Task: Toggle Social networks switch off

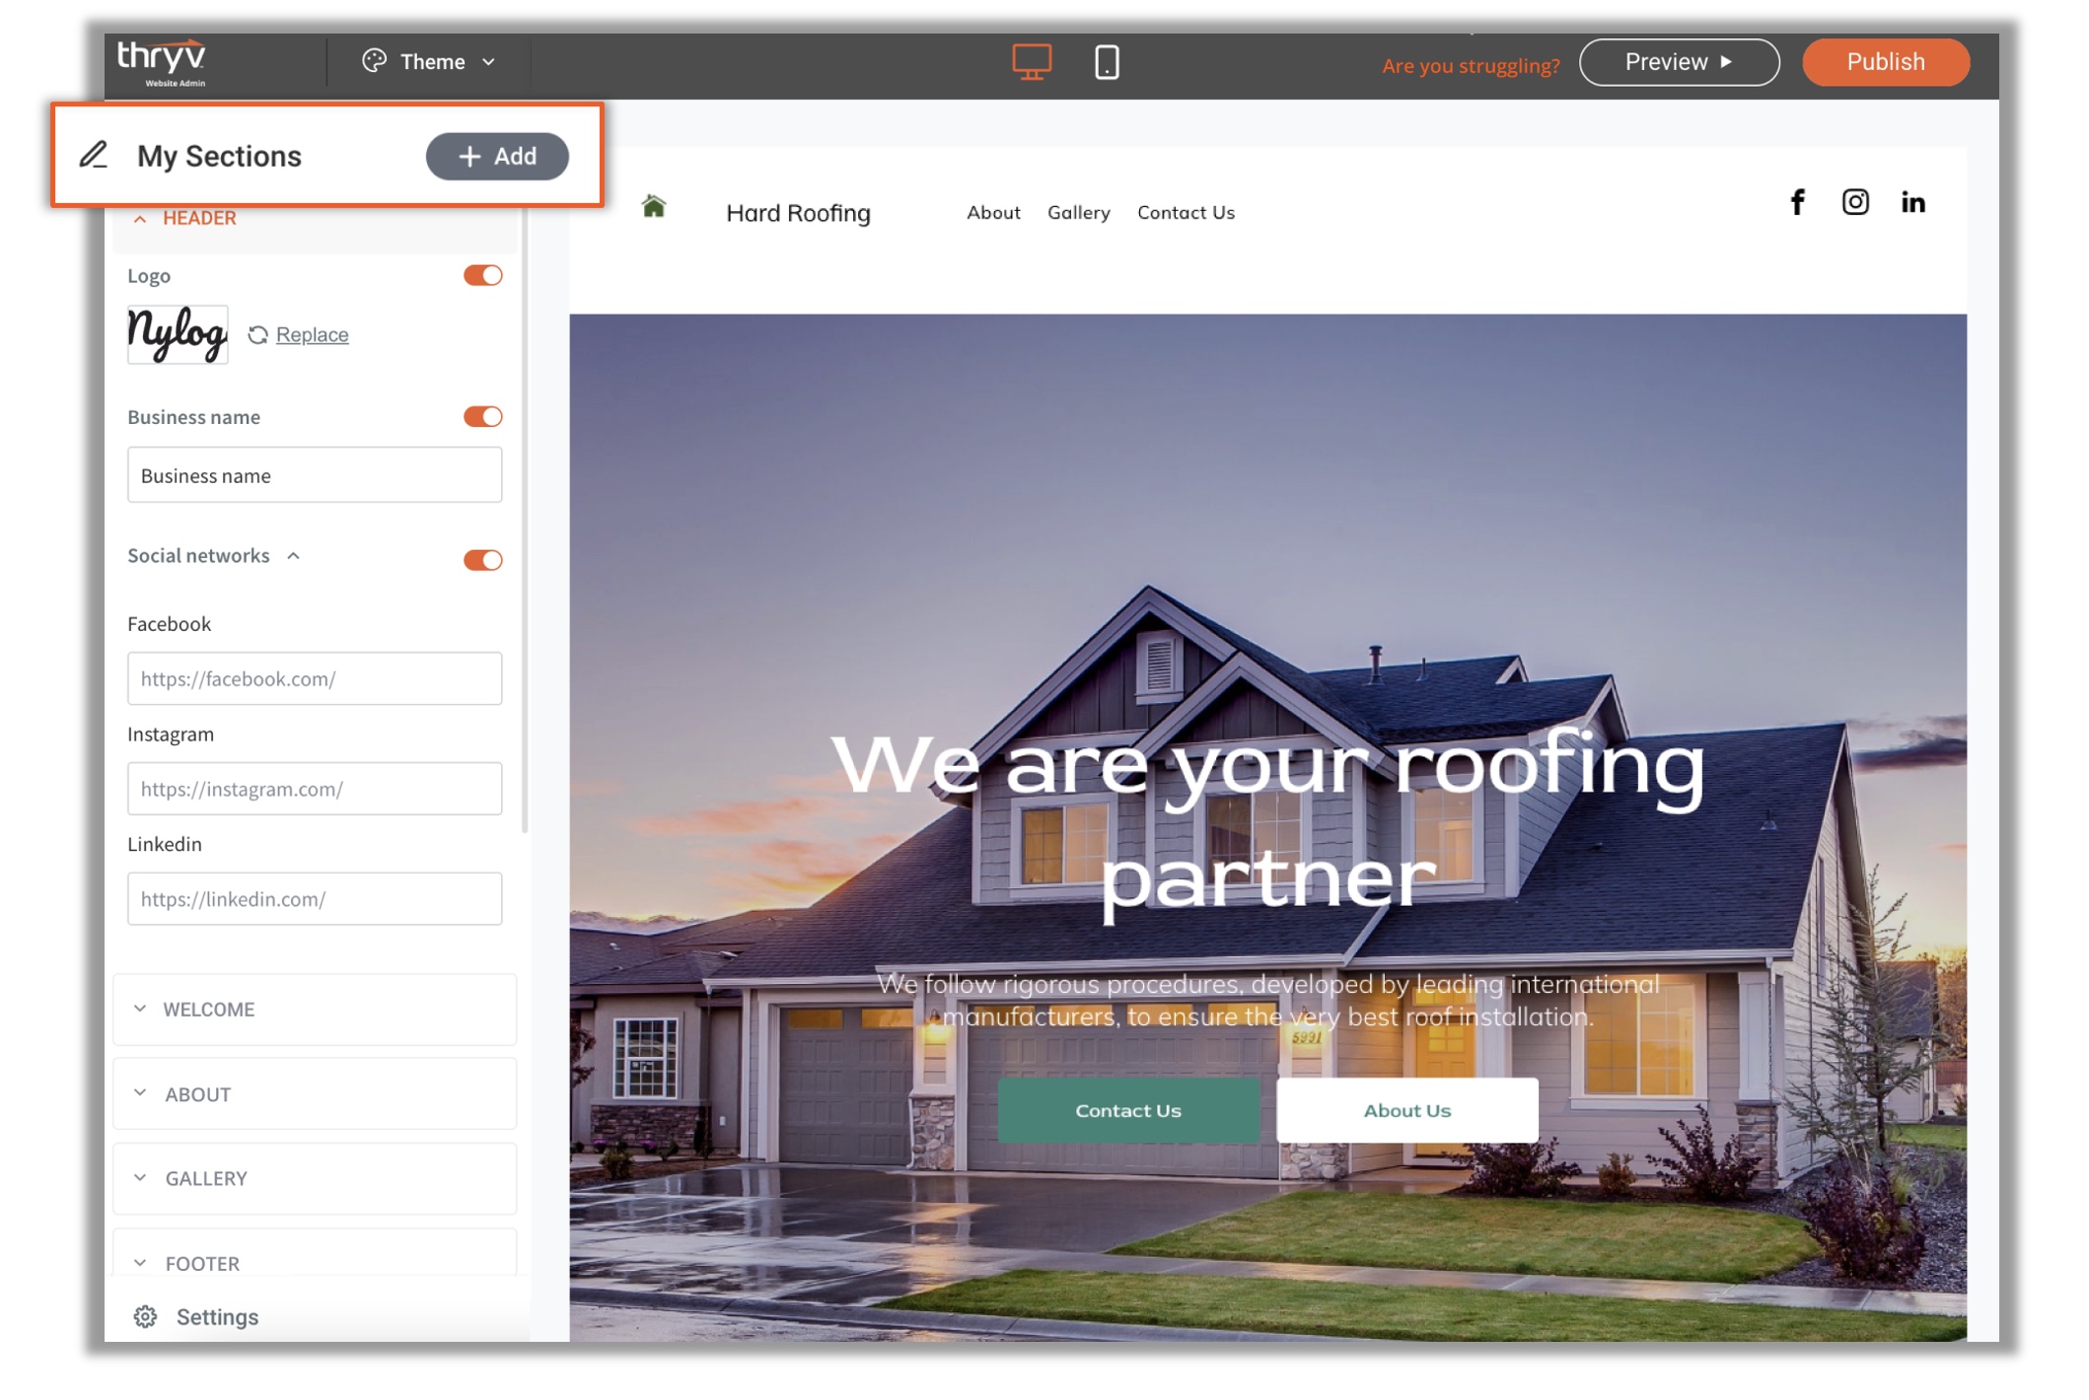Action: (482, 560)
